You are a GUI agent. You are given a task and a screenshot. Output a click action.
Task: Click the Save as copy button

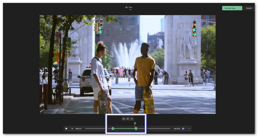(230, 8)
